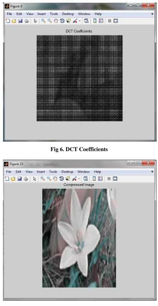Click the compressed flower image in Figure 23
The width and height of the screenshot is (158, 306).
79,238
